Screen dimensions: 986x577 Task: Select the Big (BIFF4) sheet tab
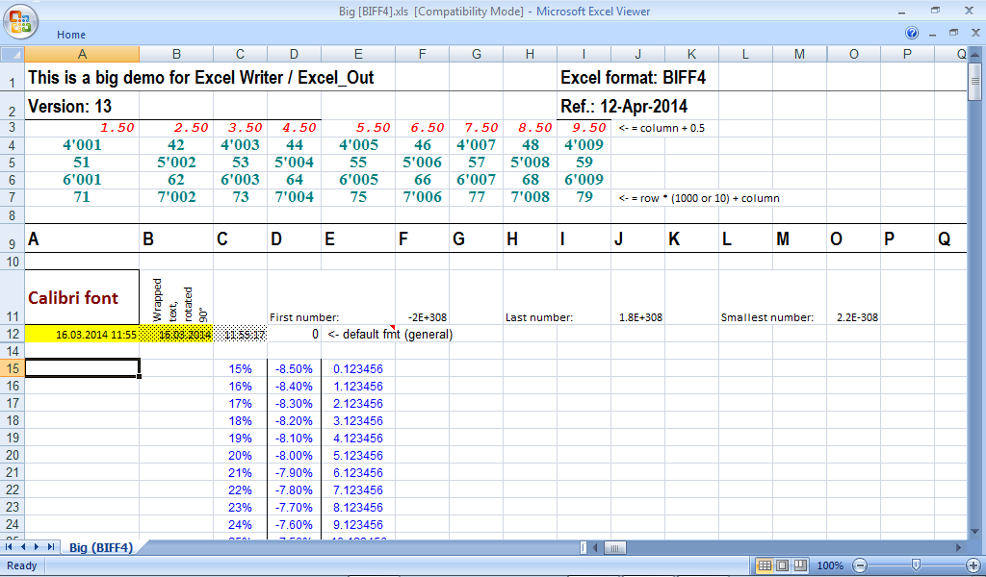[100, 547]
